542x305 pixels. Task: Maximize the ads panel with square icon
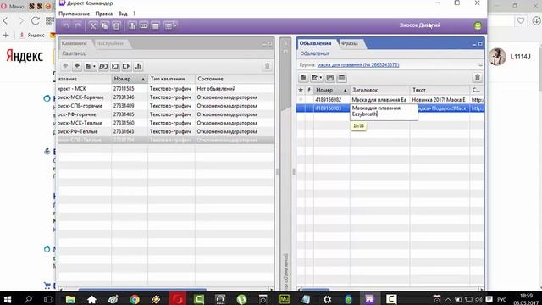pyautogui.click(x=480, y=44)
